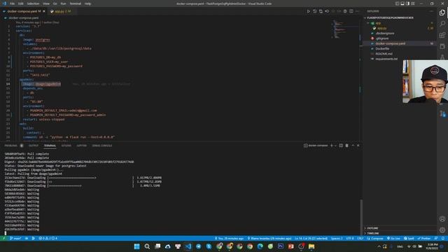Click the CRLF line ending indicator
This screenshot has width=448, height=252.
(x=360, y=238)
